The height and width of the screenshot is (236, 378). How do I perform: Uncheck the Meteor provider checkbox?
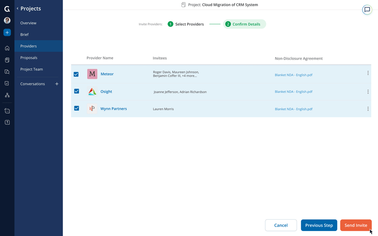(x=76, y=74)
